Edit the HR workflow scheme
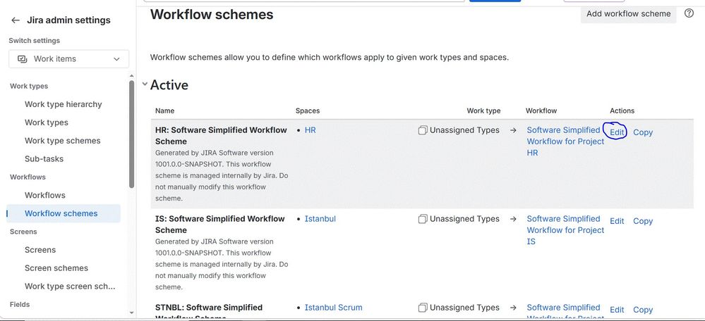Screen dimensions: 705x321 tap(617, 132)
